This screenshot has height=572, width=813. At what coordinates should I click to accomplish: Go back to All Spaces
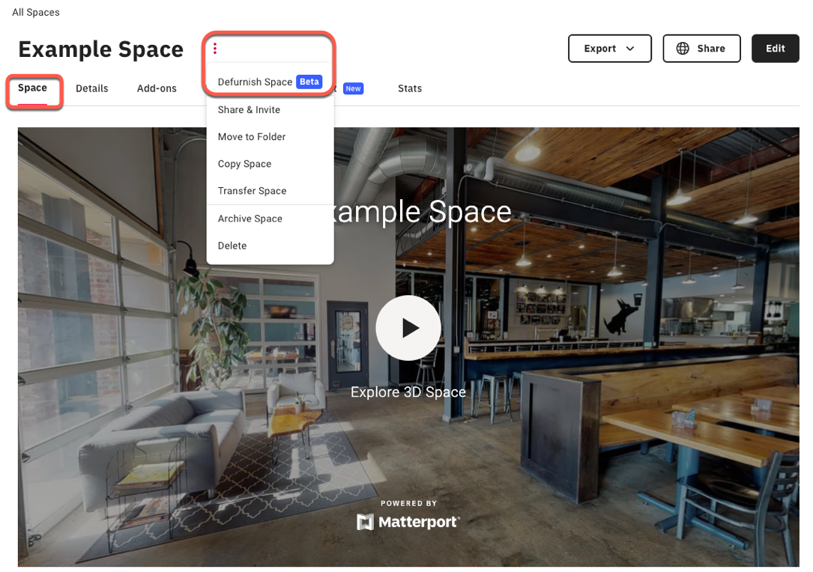pos(36,12)
